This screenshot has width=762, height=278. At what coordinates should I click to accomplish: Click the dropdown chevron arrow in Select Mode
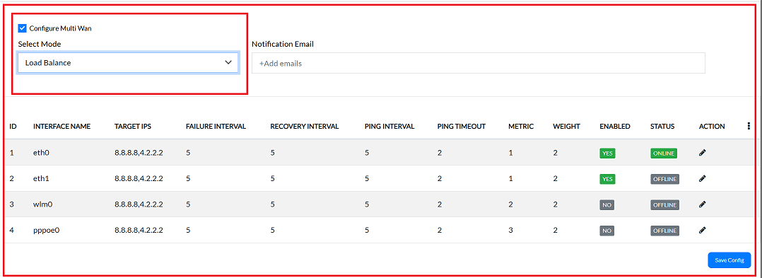point(228,63)
